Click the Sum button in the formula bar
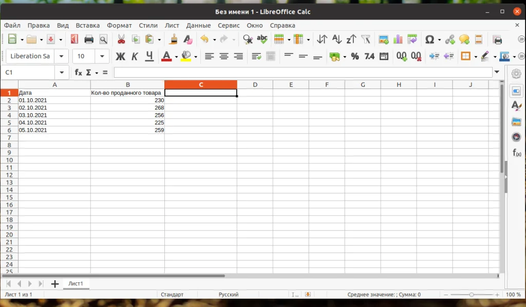This screenshot has height=307, width=526. click(x=89, y=73)
